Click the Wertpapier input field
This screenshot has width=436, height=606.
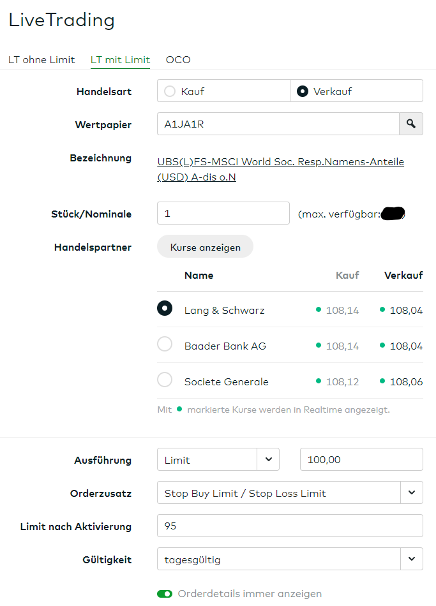pos(278,124)
